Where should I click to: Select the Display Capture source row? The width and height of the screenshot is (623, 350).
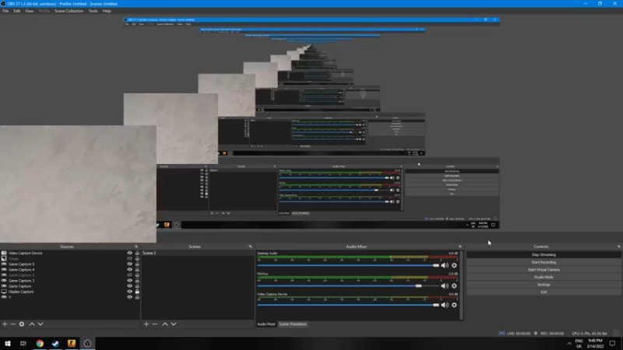[69, 292]
